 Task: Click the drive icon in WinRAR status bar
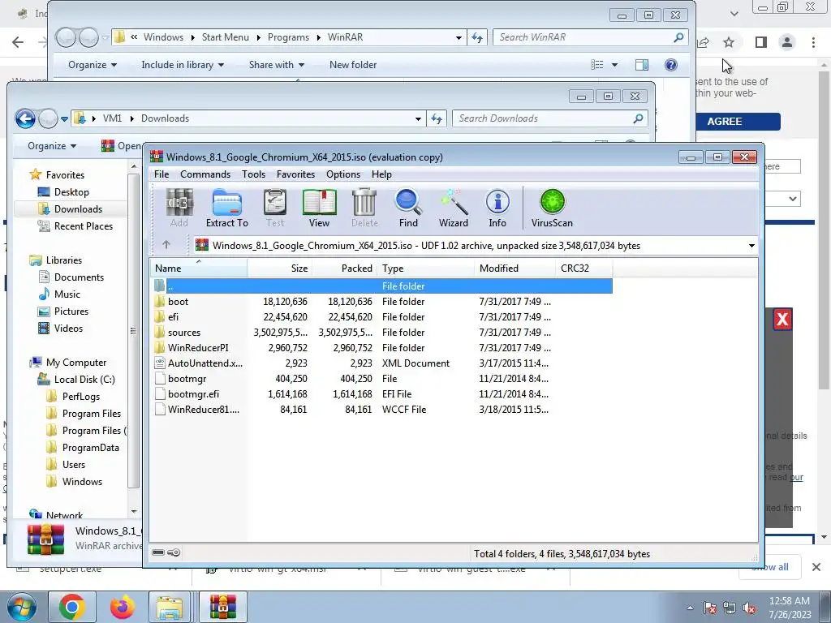[158, 552]
